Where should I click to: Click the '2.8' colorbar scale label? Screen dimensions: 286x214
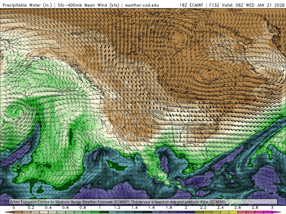click(x=255, y=208)
